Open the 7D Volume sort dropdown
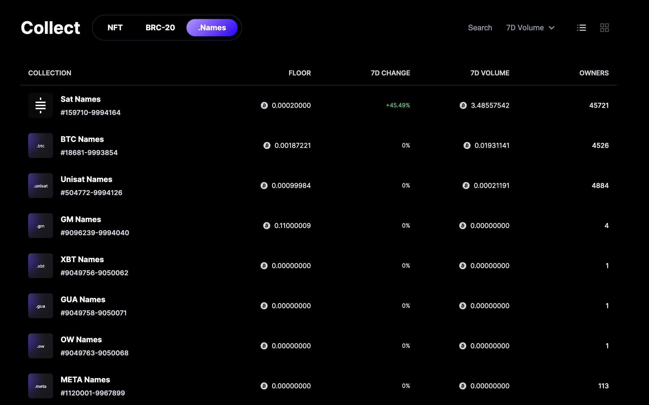649x405 pixels. pyautogui.click(x=524, y=28)
